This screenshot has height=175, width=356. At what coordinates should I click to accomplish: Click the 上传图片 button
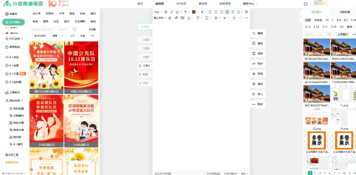(x=342, y=34)
